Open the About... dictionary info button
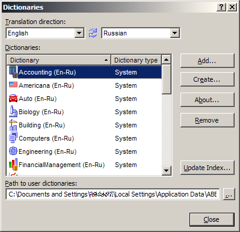The image size is (240, 232). tap(208, 100)
